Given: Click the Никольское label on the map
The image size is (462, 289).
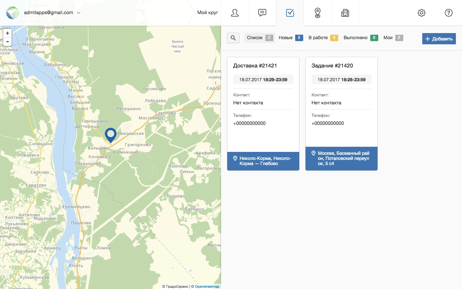Looking at the screenshot, I should pyautogui.click(x=131, y=134).
